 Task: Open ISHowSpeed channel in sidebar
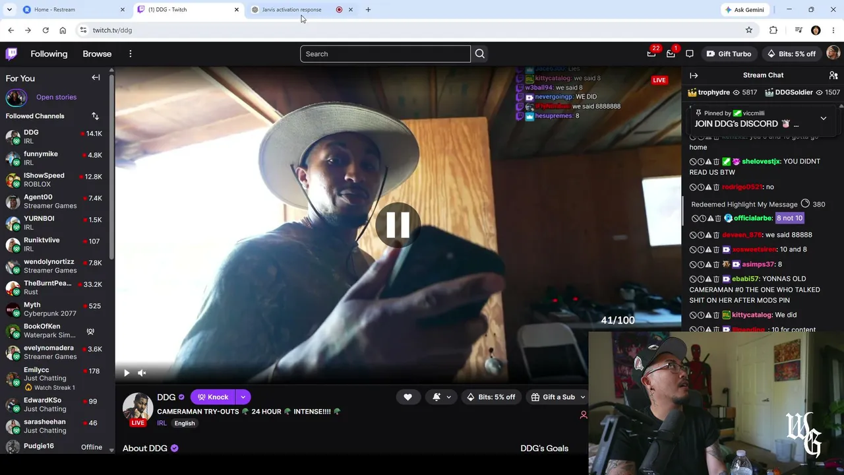pos(54,180)
